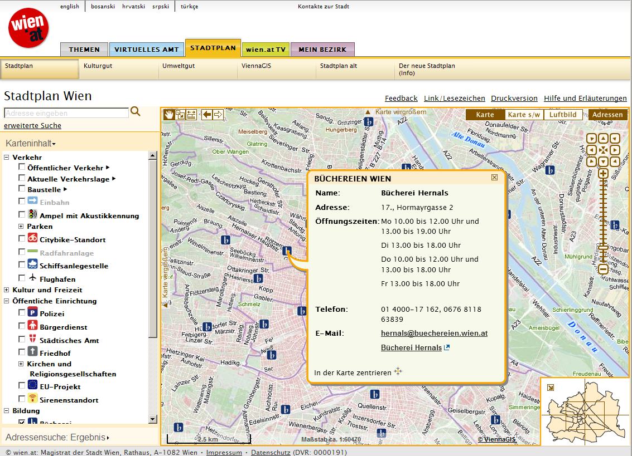The image size is (632, 456).
Task: Select the hand pan tool
Action: (x=169, y=114)
